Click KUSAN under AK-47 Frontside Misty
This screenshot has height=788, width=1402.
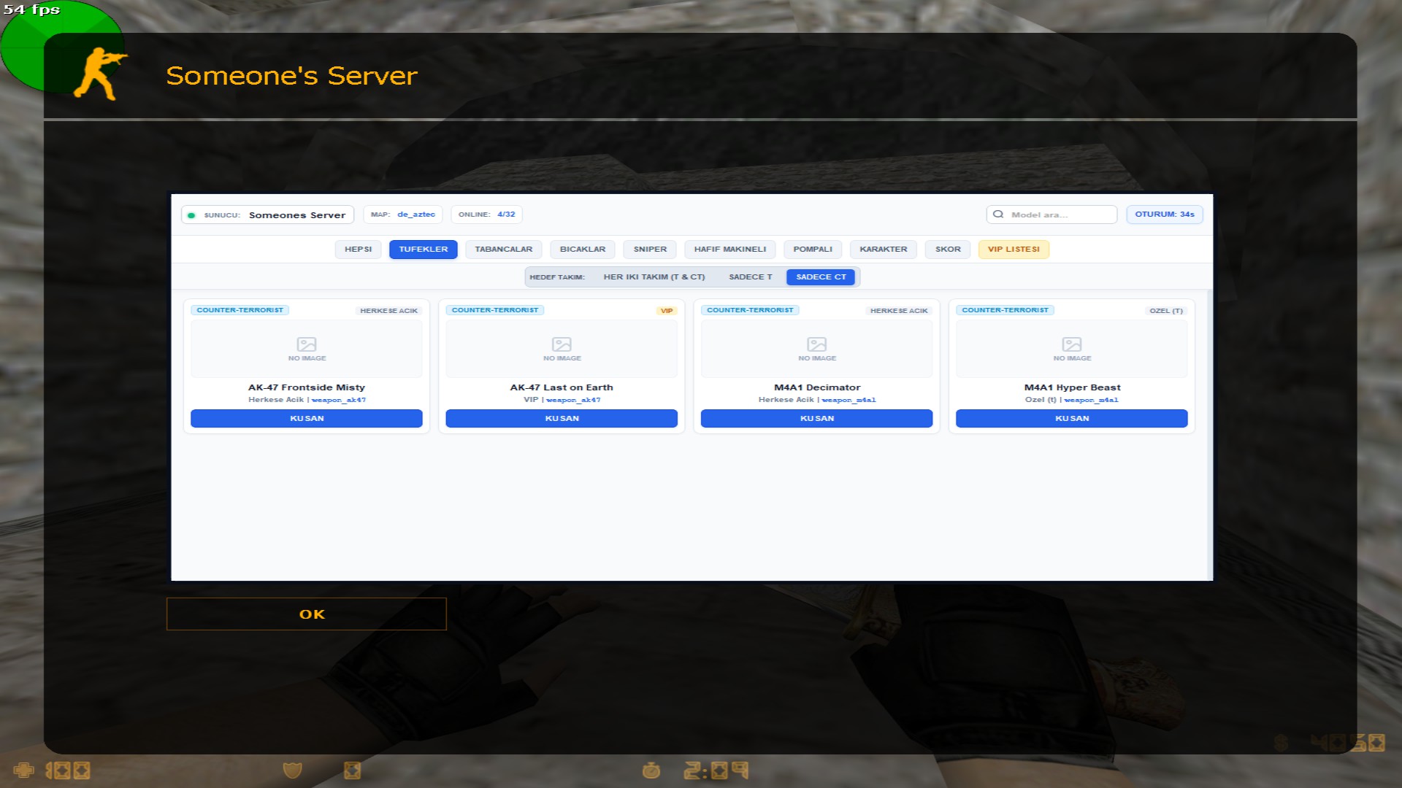point(307,419)
